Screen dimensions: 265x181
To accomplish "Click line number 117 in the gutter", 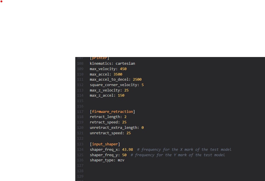I will pyautogui.click(x=80, y=112).
